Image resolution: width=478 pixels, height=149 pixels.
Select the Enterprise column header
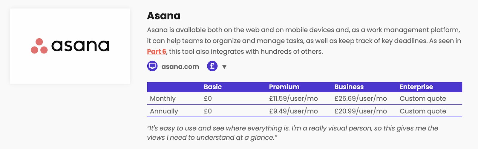pos(416,87)
